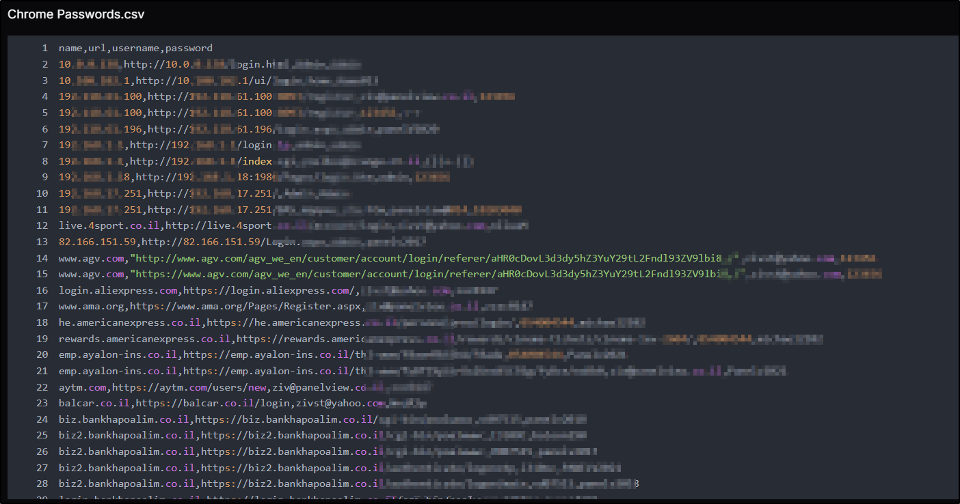Click line number 2 in the gutter
The image size is (960, 504).
44,64
